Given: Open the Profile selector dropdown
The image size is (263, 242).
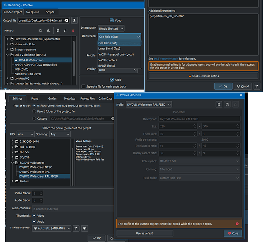Looking at the screenshot, I should pos(148,105).
